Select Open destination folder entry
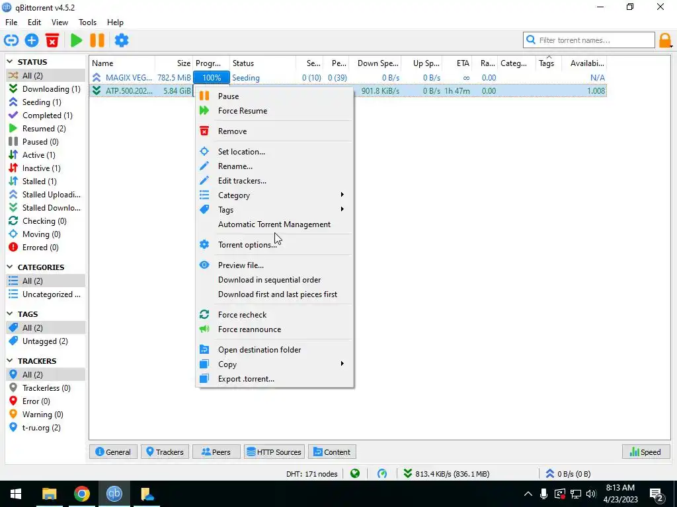This screenshot has width=677, height=507. (x=274, y=350)
